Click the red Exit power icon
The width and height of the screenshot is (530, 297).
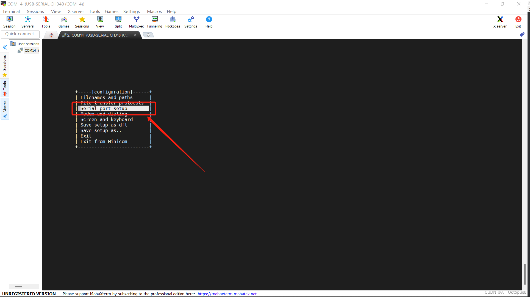pos(518,22)
